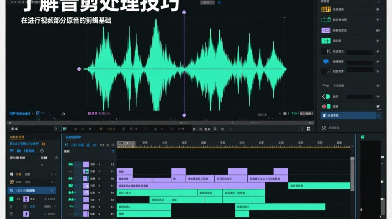392x219 pixels.
Task: Select the green clip ending the fourth track
Action: [319, 186]
